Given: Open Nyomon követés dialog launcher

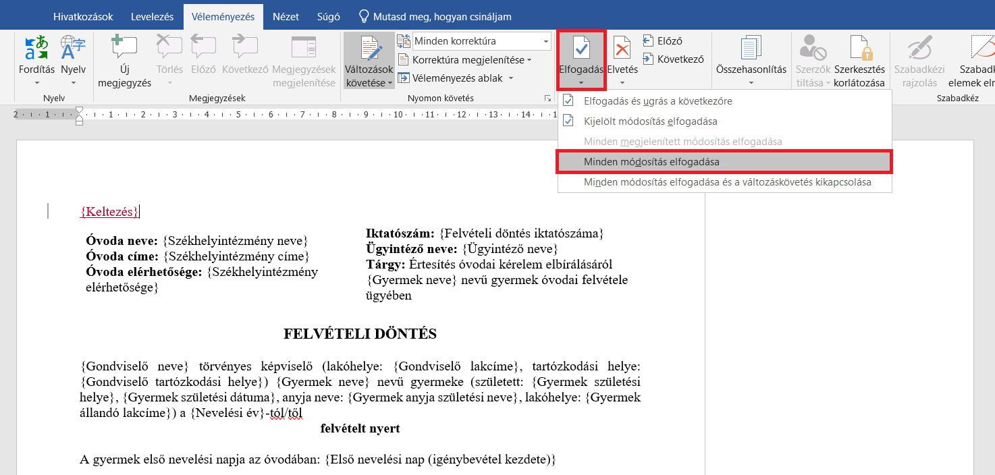Looking at the screenshot, I should point(547,99).
